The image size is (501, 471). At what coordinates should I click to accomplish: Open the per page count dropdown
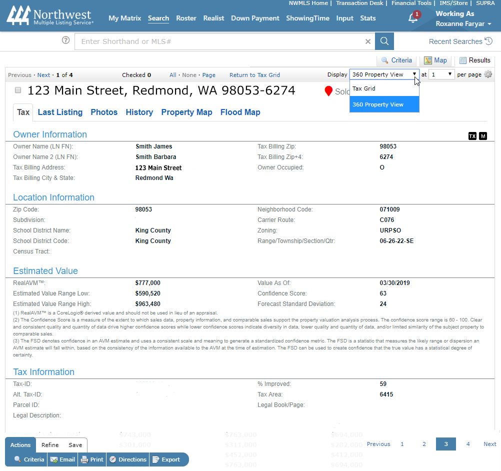441,74
